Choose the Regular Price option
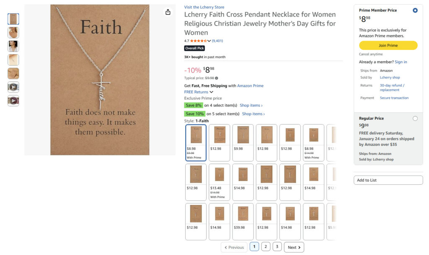Viewport: 429px width, 255px height. [415, 118]
